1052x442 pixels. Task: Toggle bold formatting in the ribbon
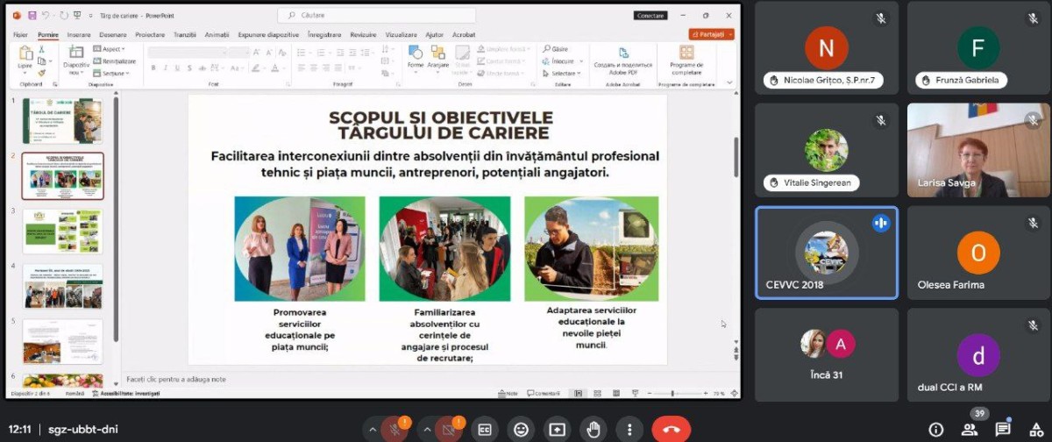pos(153,68)
